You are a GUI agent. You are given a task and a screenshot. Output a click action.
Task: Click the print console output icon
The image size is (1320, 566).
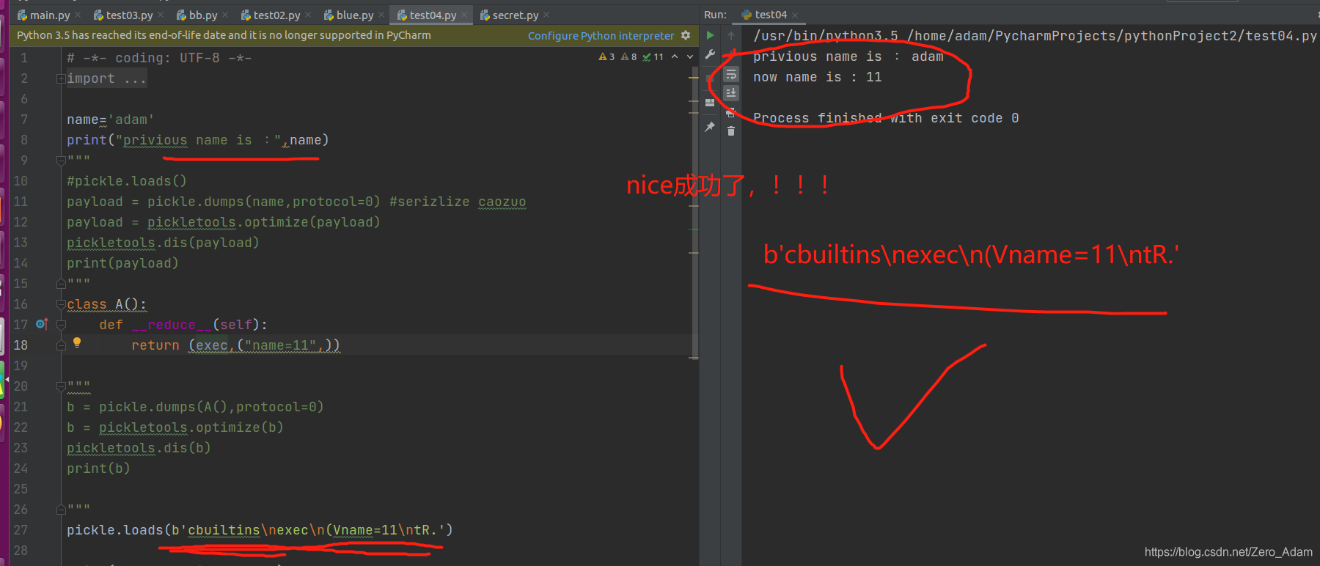(731, 112)
